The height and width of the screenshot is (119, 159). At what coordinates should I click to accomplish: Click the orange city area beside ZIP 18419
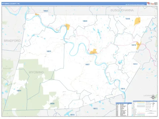click(x=138, y=45)
